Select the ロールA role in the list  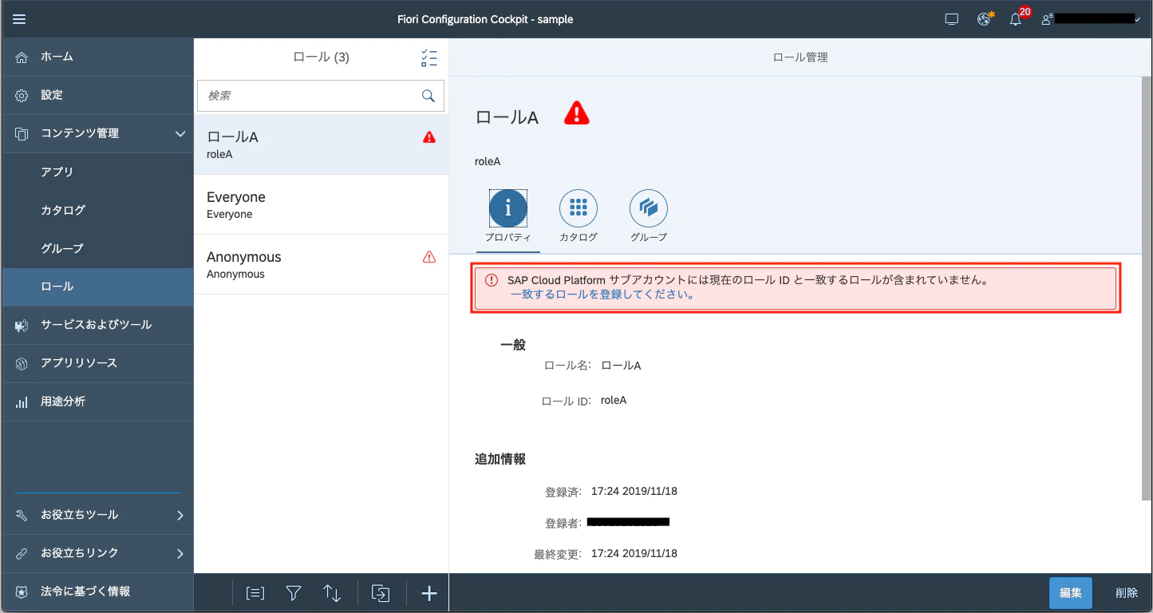point(321,144)
